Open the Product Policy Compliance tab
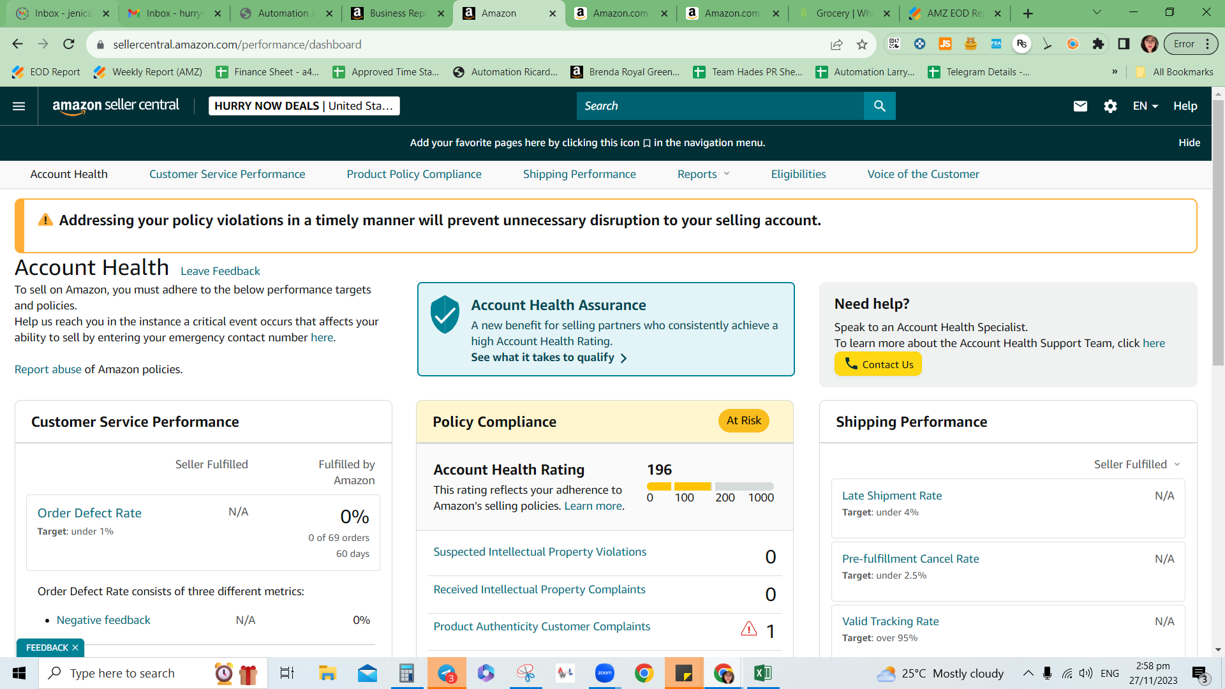Image resolution: width=1225 pixels, height=689 pixels. click(x=414, y=174)
